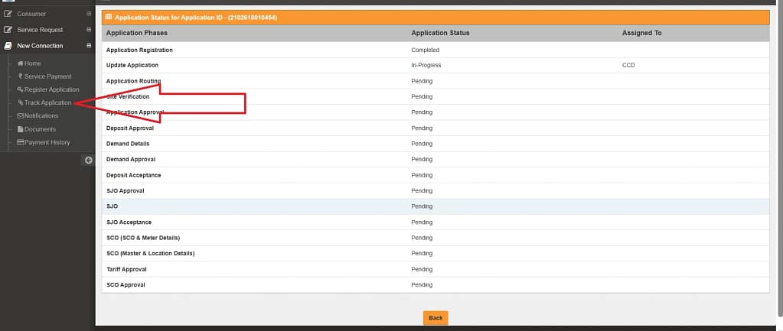This screenshot has height=331, width=783.
Task: Select Register Application menu entry
Action: pyautogui.click(x=51, y=89)
